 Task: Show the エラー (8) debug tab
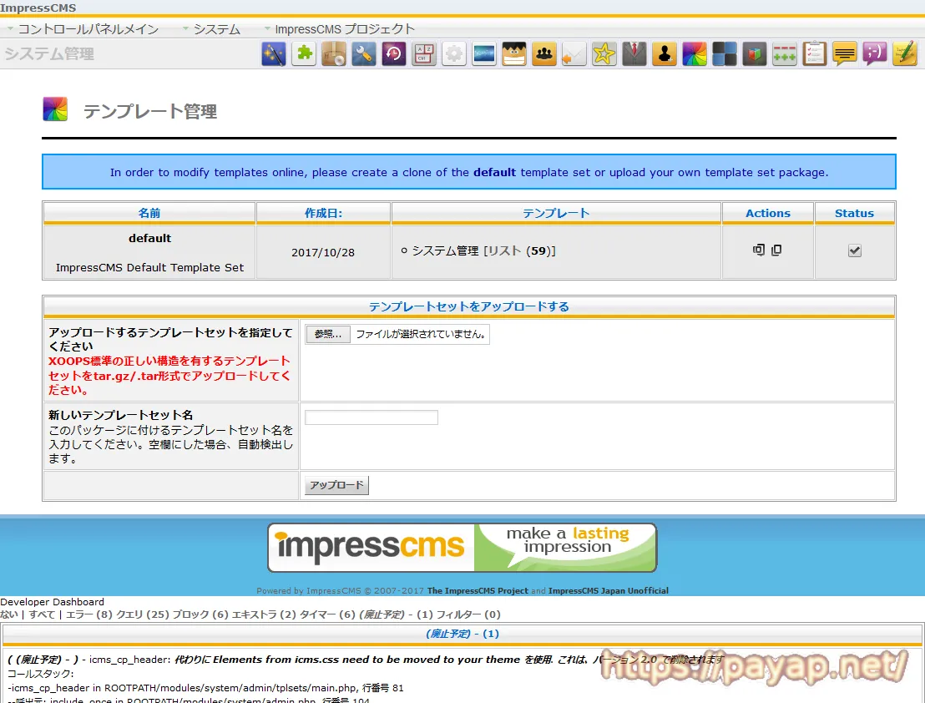click(x=89, y=614)
